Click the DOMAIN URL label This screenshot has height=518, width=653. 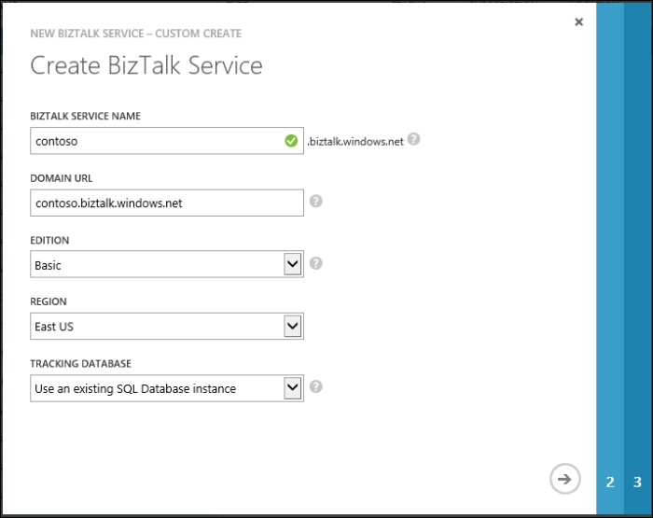[62, 178]
